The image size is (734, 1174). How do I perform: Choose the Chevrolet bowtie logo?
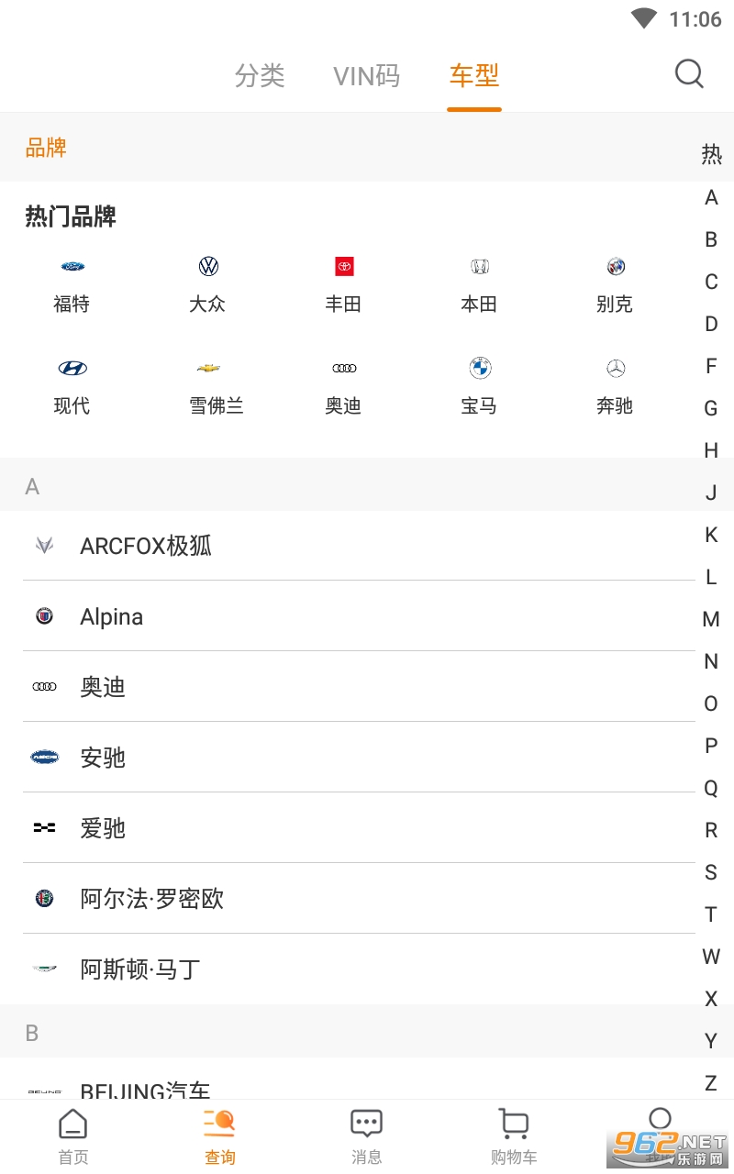[208, 368]
